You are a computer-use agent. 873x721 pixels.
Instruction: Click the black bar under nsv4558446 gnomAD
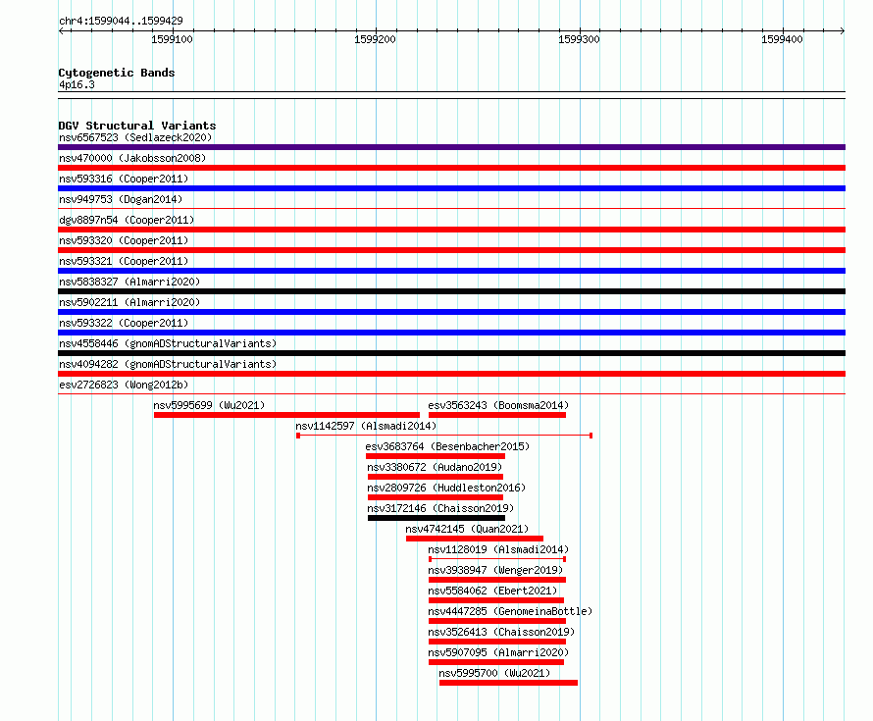coord(451,353)
